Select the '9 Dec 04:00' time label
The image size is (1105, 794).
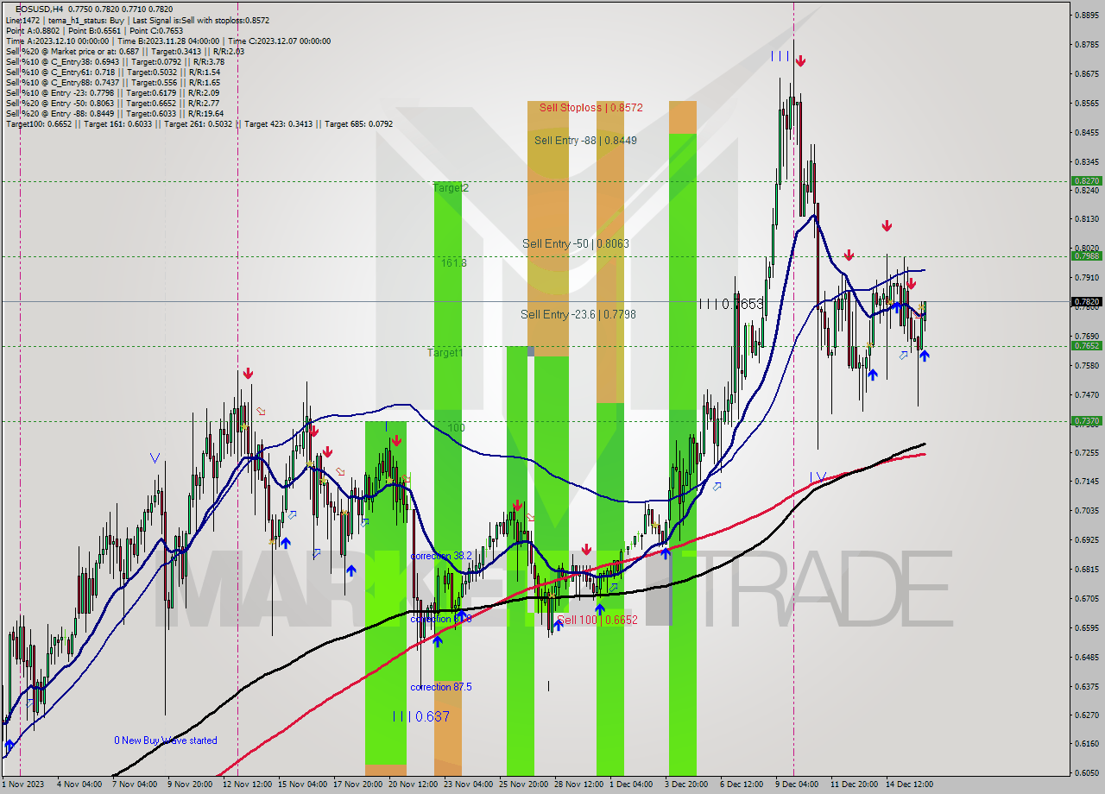point(797,785)
